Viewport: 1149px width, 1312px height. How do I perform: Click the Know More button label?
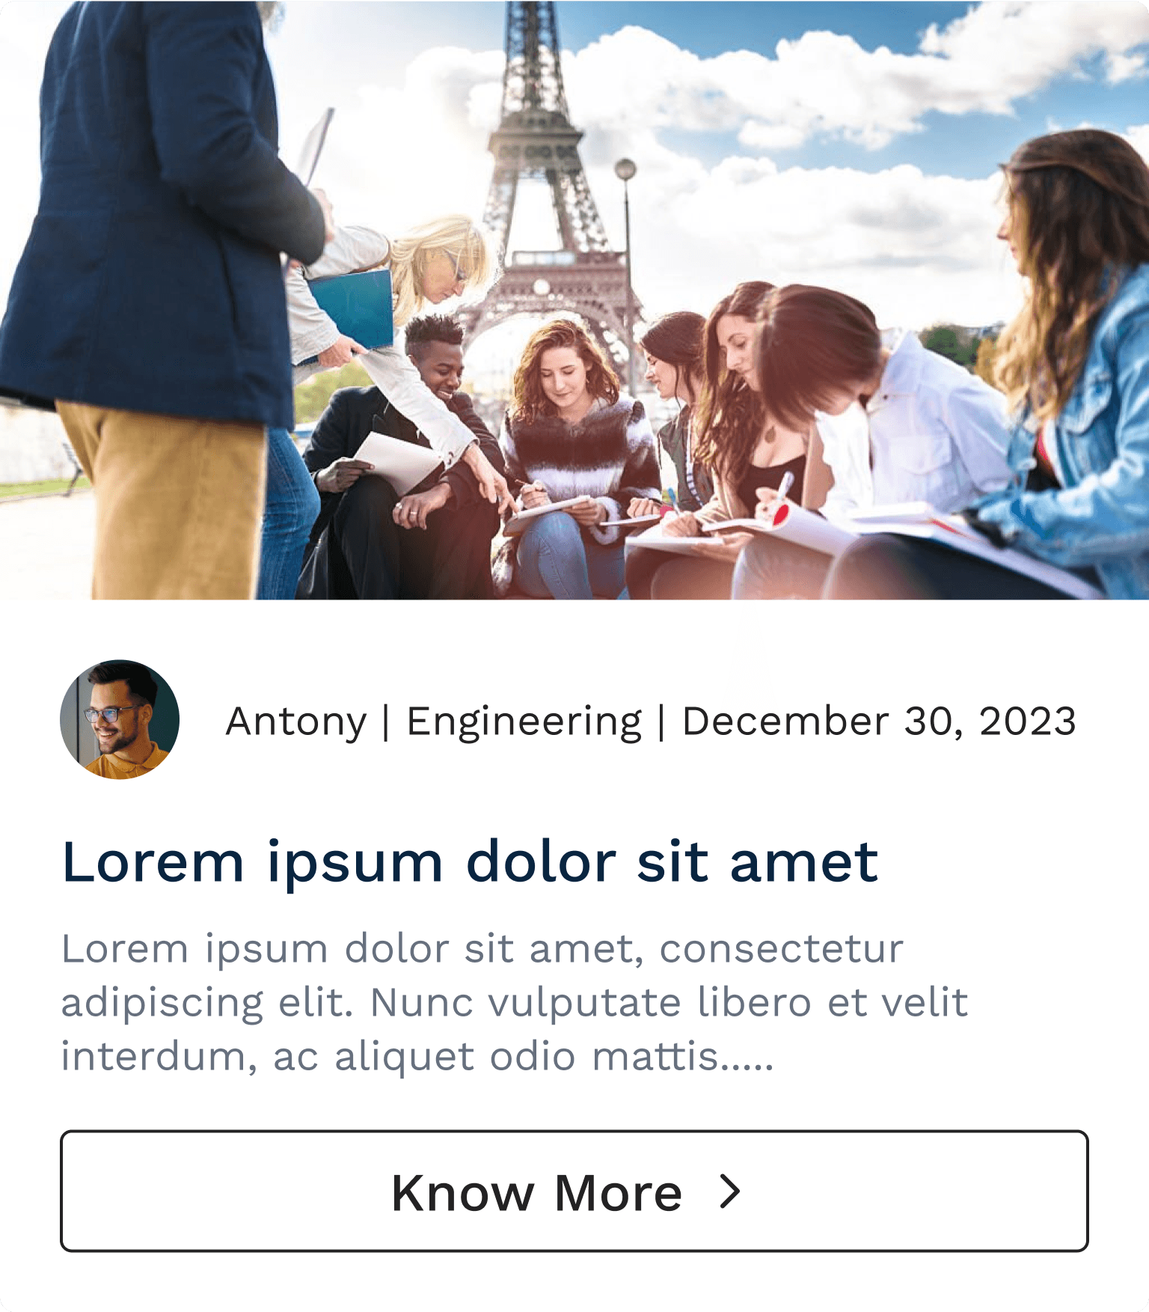pos(536,1192)
